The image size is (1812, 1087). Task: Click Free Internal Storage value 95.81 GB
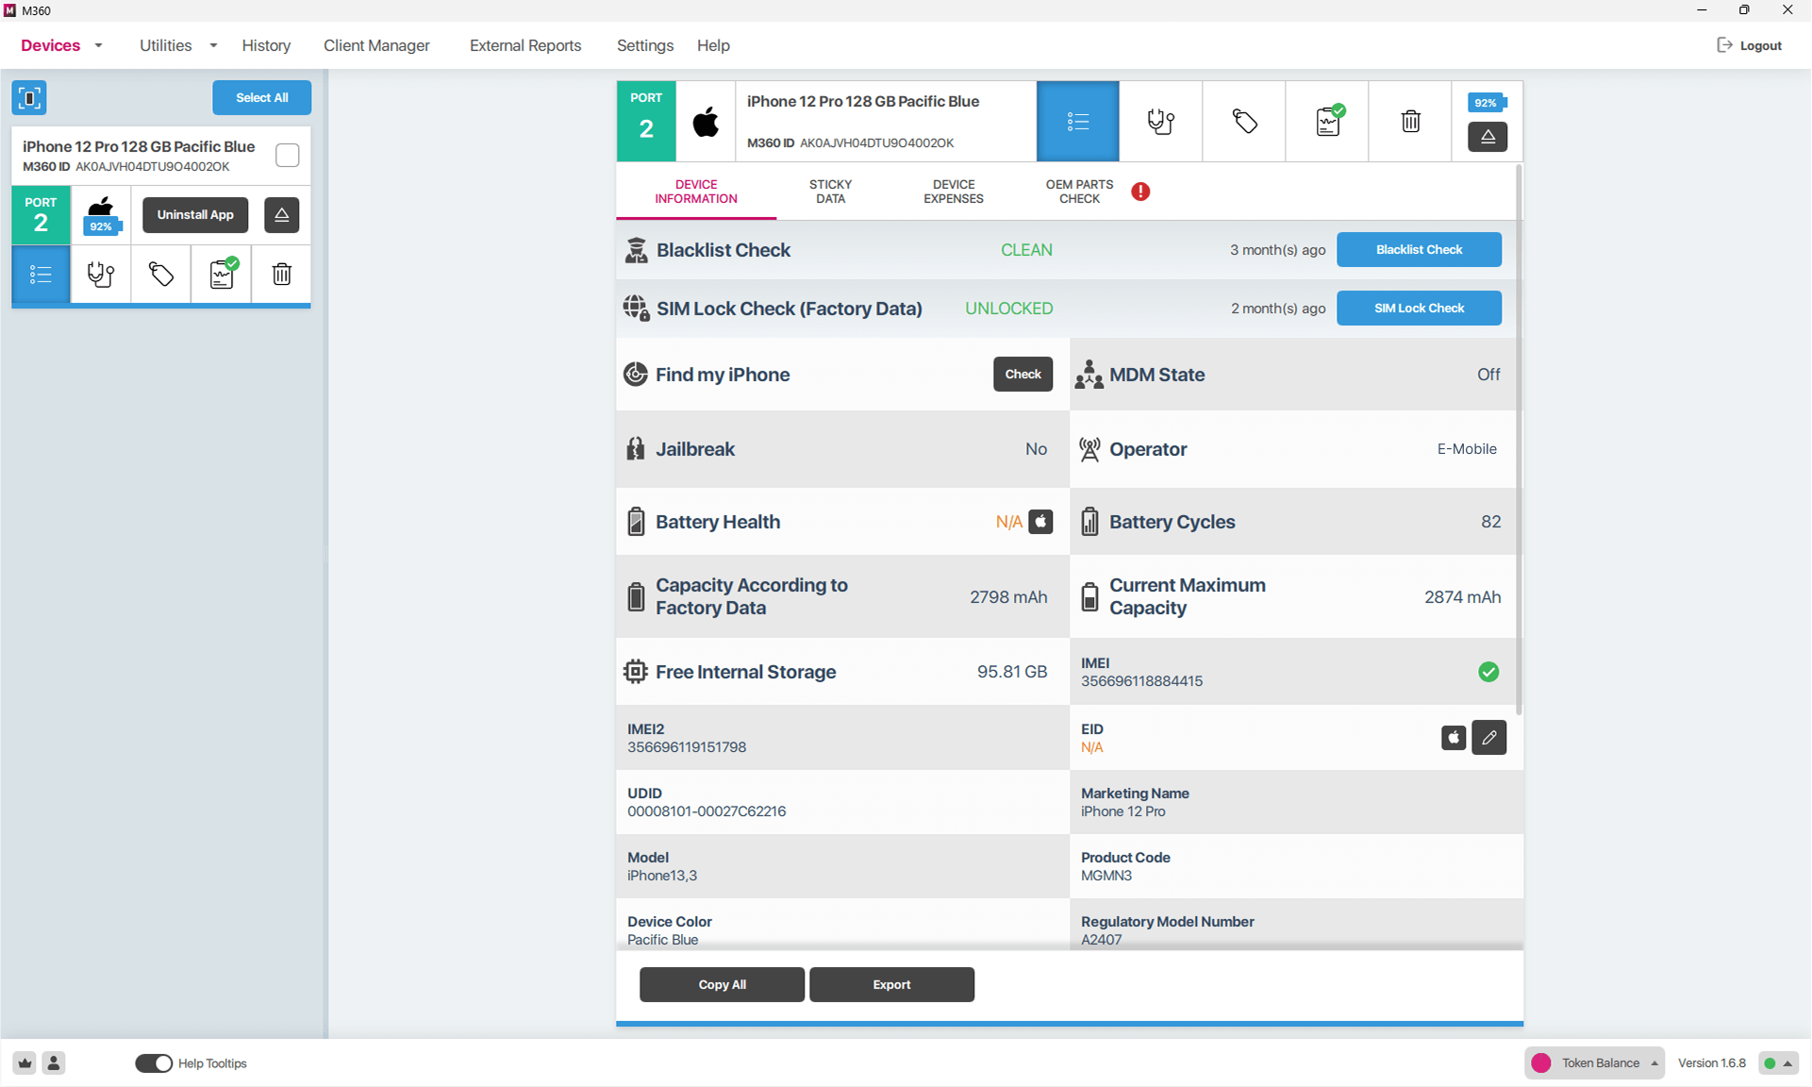1012,672
